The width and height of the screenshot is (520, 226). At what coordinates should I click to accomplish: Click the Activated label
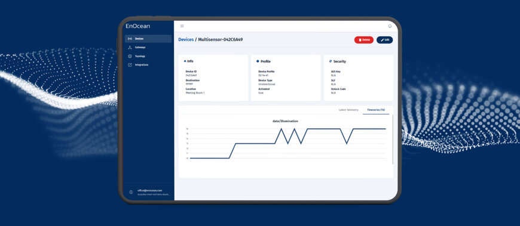(x=264, y=89)
